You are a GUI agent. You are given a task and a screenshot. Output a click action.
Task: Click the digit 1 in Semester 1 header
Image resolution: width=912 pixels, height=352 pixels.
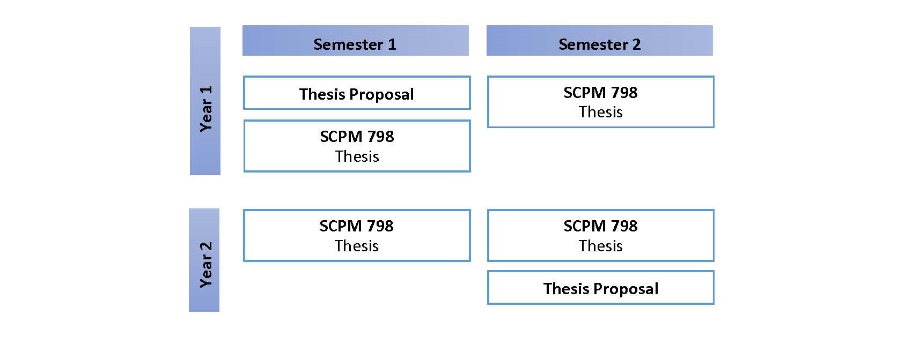click(392, 44)
